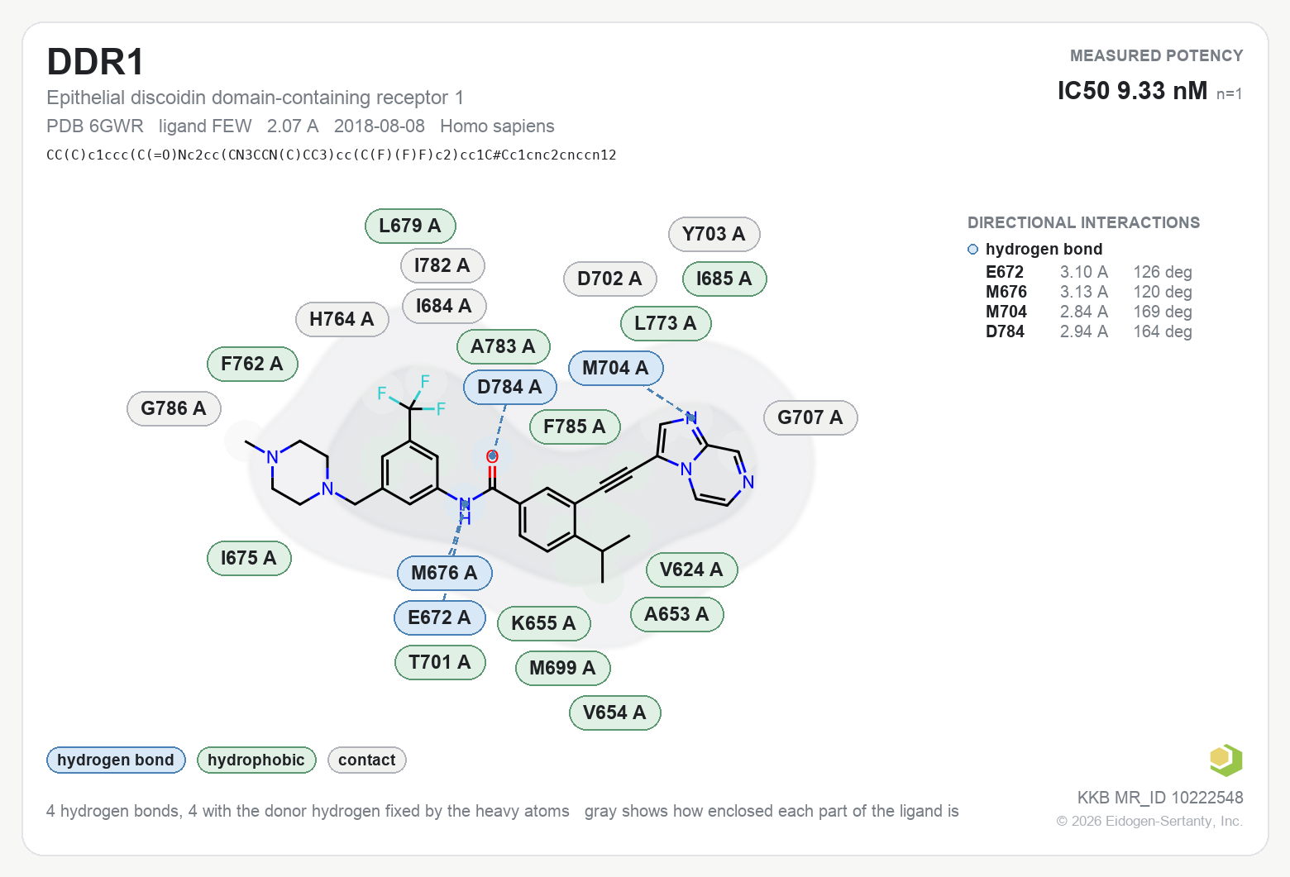
Task: Click hydrogen-bond residue D784 A
Action: [509, 387]
